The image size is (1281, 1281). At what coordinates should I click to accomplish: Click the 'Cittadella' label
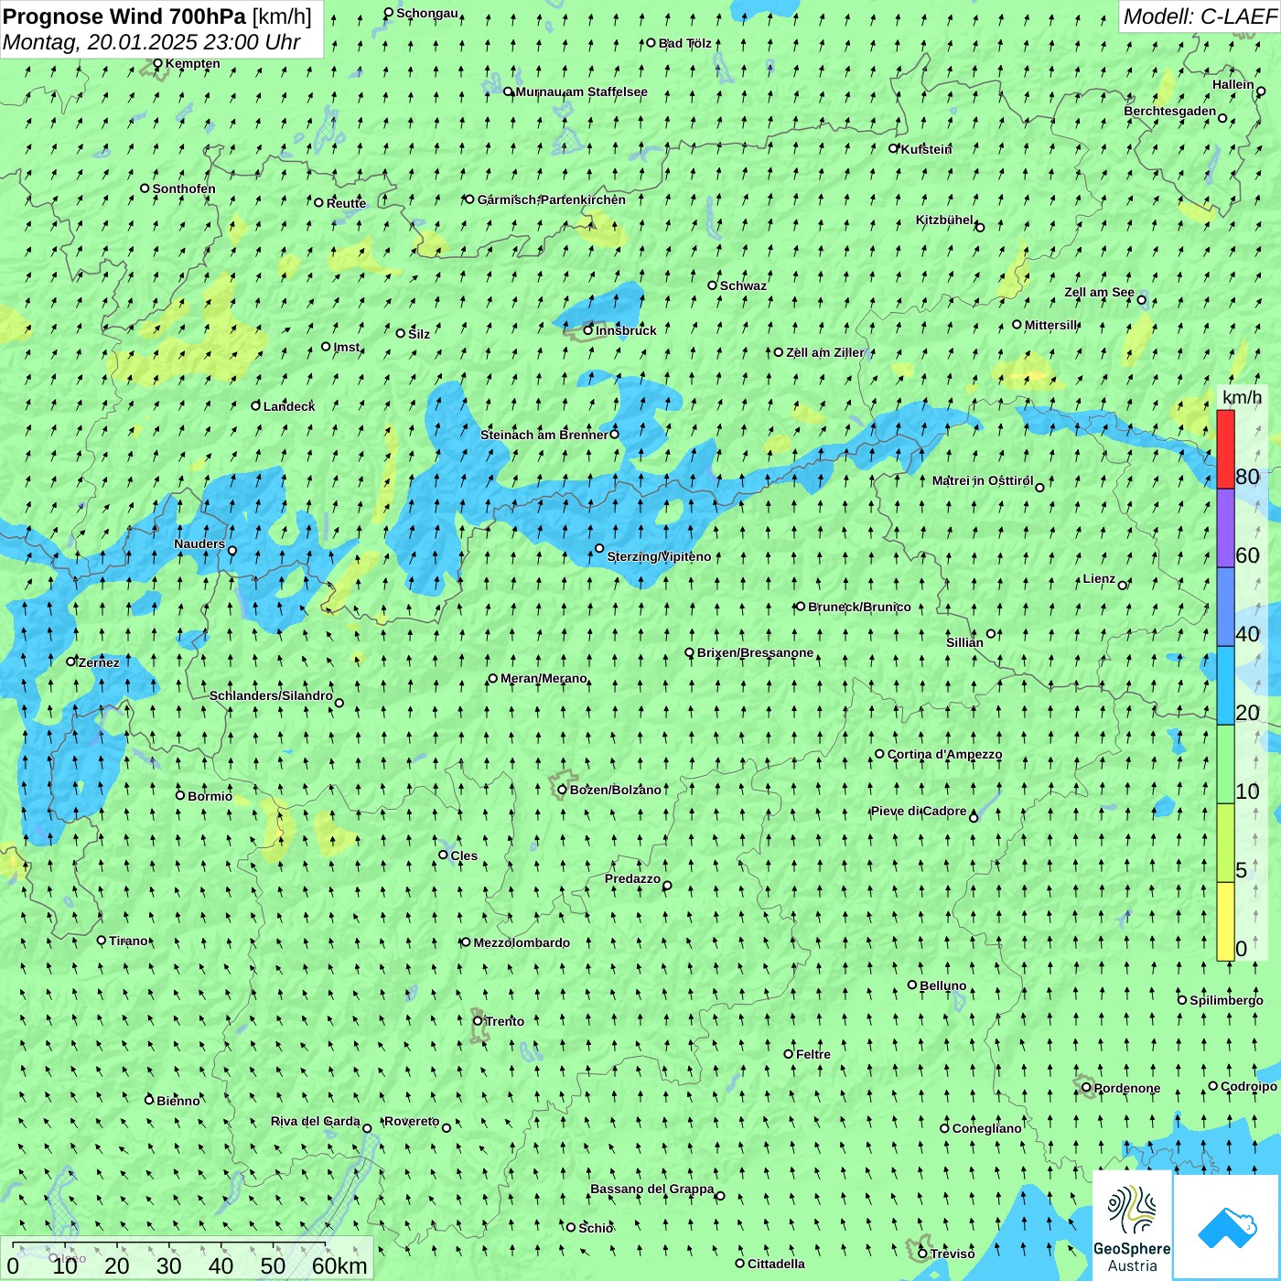[x=776, y=1264]
